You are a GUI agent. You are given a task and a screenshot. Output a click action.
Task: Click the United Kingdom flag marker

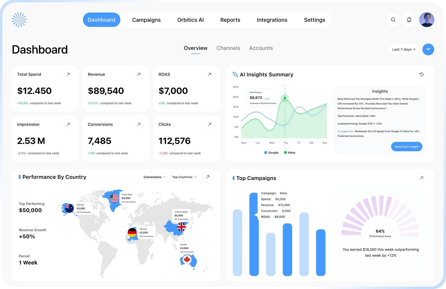[x=181, y=227]
